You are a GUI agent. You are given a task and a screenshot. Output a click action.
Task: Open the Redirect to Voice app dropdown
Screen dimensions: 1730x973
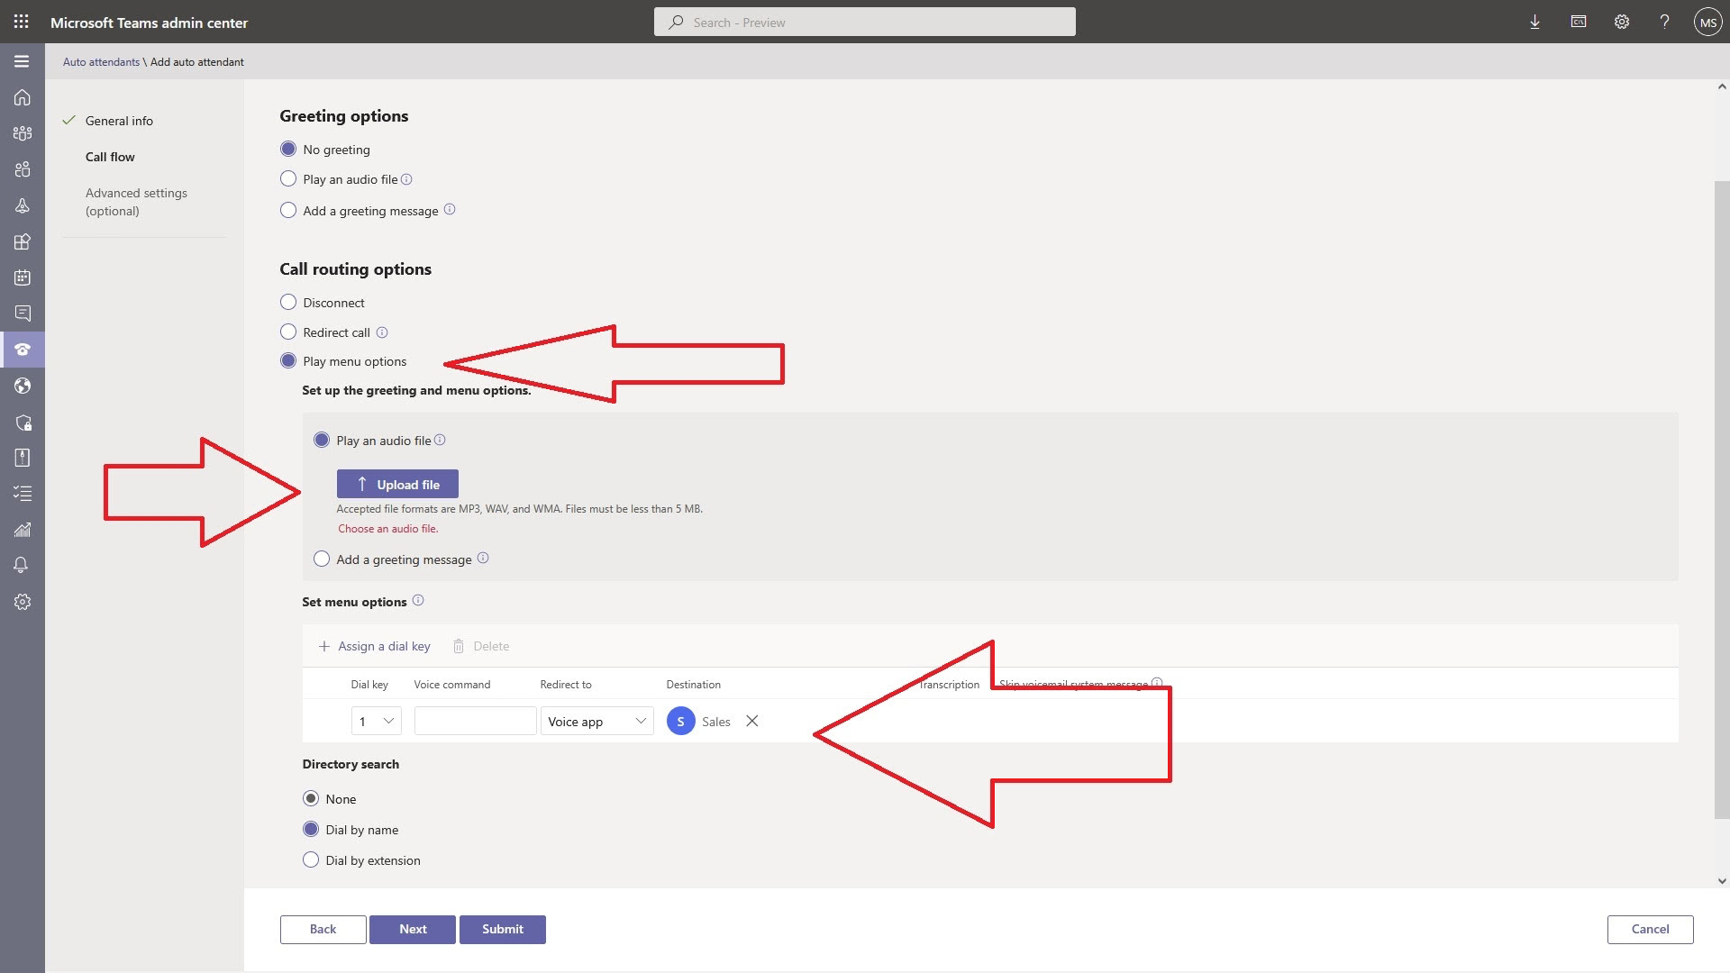pyautogui.click(x=596, y=721)
